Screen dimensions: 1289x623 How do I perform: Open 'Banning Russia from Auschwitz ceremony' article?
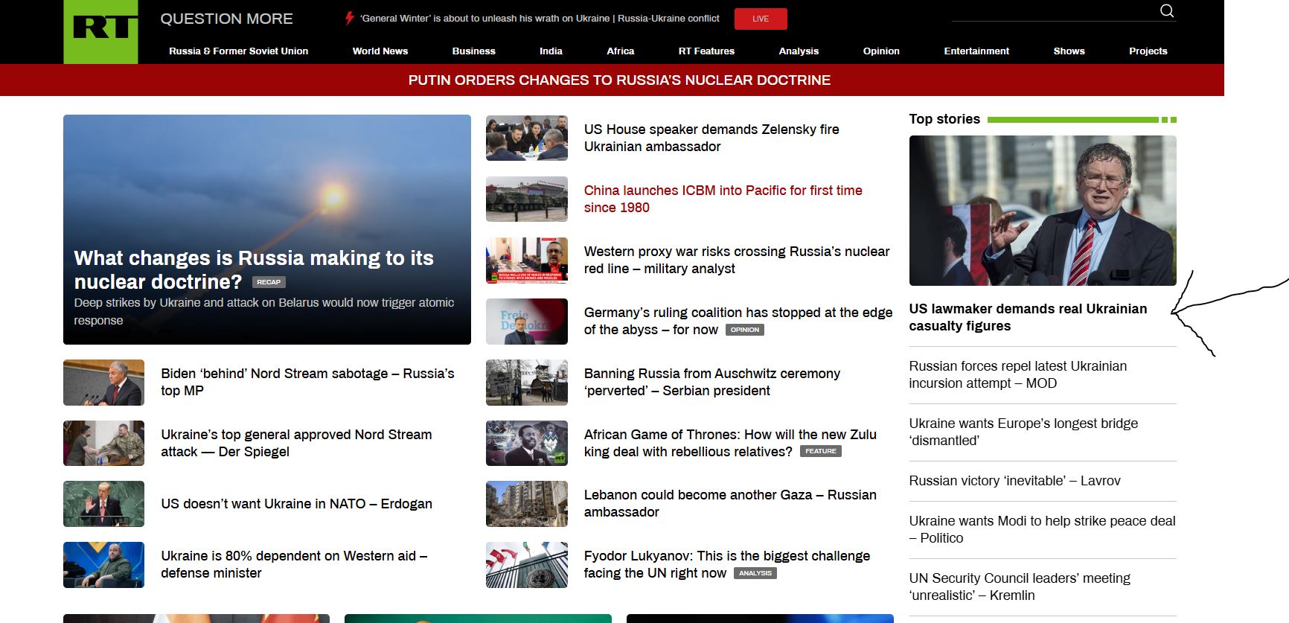pos(712,382)
